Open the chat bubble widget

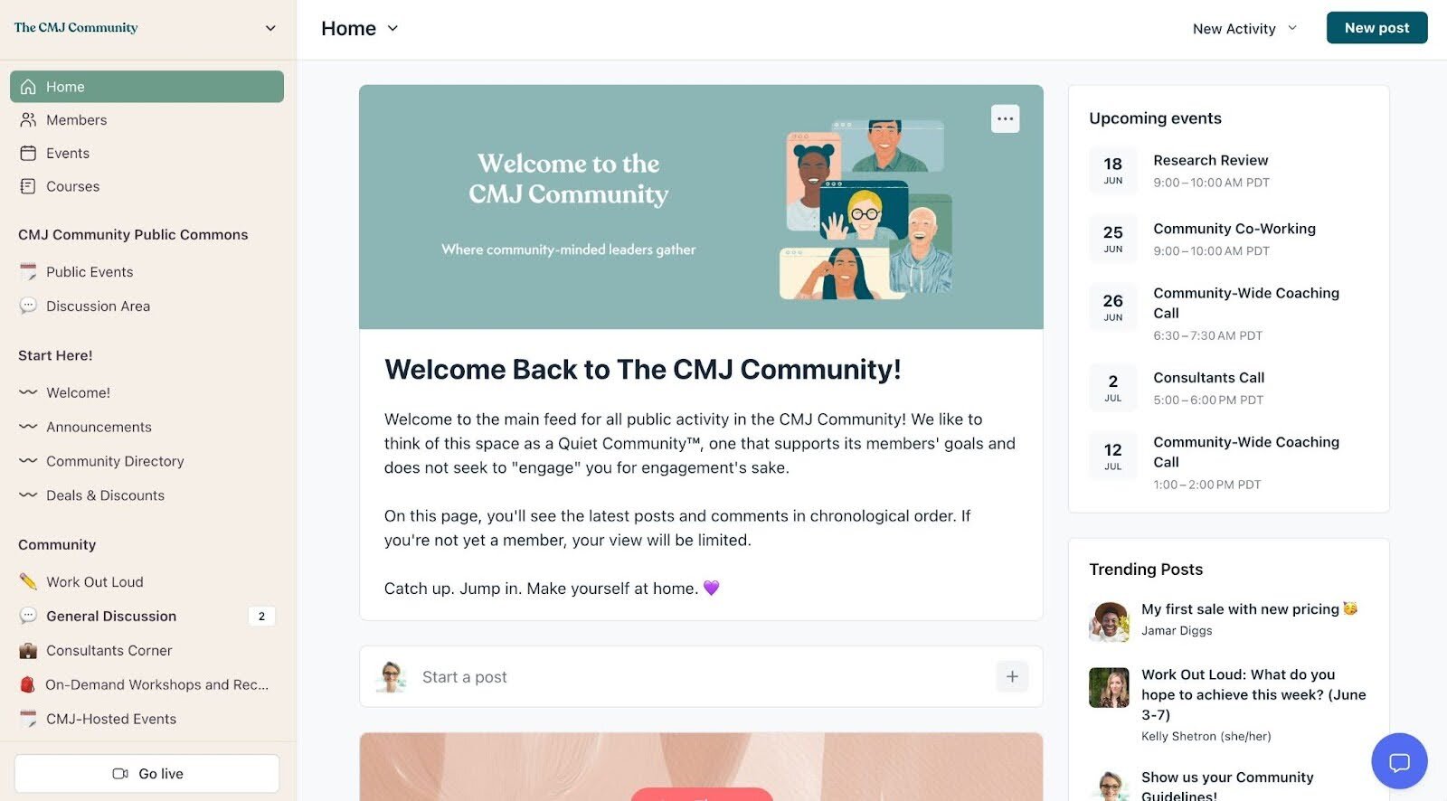click(1399, 761)
